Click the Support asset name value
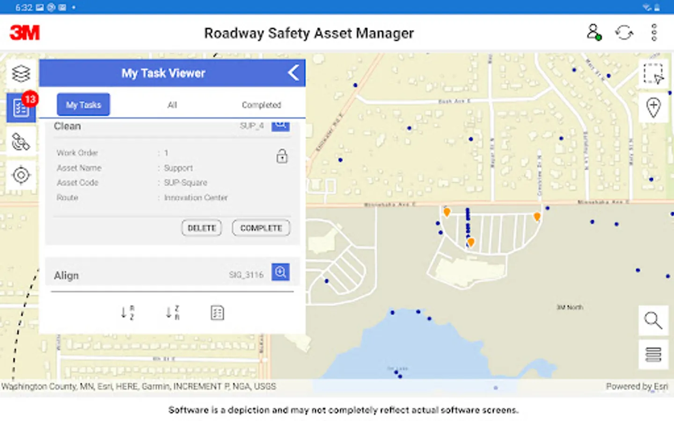Image resolution: width=674 pixels, height=421 pixels. click(x=178, y=168)
